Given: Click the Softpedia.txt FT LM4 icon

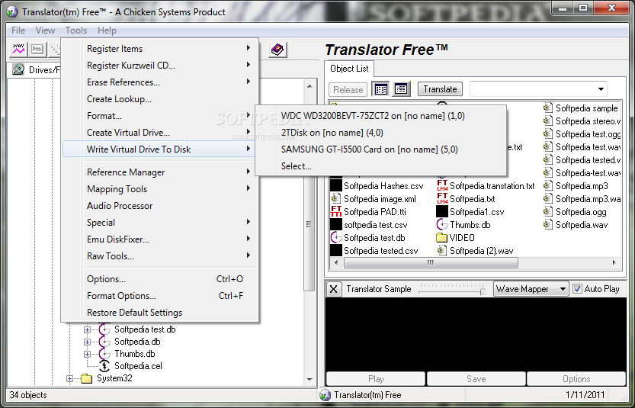Looking at the screenshot, I should (x=442, y=198).
